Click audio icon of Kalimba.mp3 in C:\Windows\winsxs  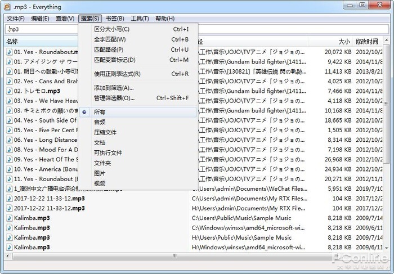[10, 228]
